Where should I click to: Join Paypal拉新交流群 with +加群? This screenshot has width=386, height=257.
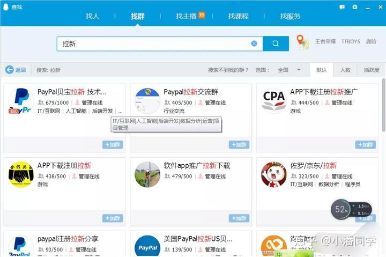(239, 145)
